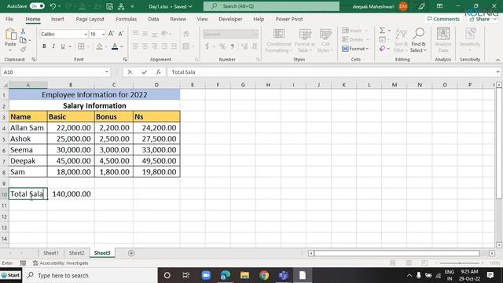This screenshot has width=503, height=283.
Task: Open the File menu
Action: click(x=9, y=19)
